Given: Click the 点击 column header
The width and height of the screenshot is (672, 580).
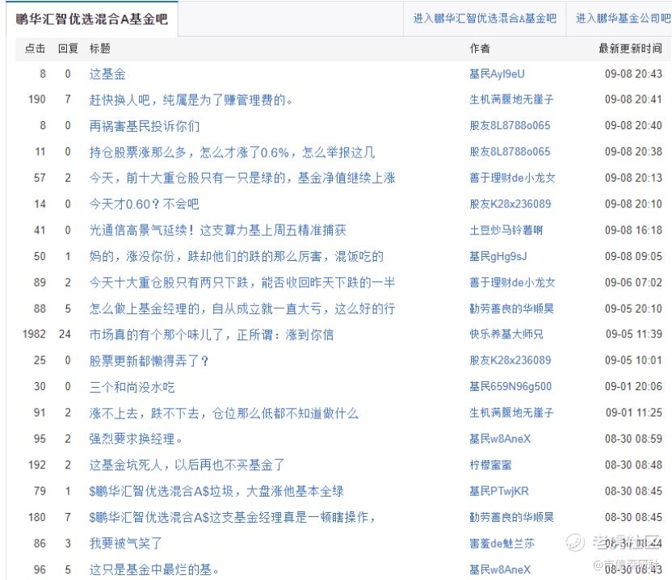Looking at the screenshot, I should click(36, 48).
